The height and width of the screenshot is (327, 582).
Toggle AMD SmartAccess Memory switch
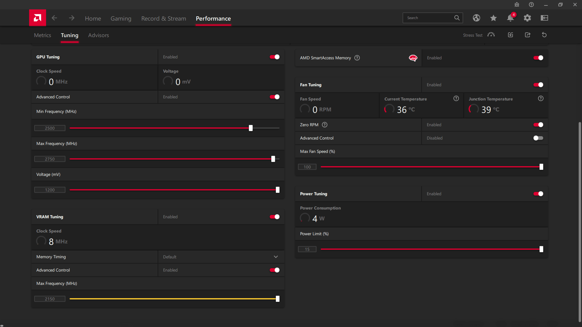coord(538,58)
